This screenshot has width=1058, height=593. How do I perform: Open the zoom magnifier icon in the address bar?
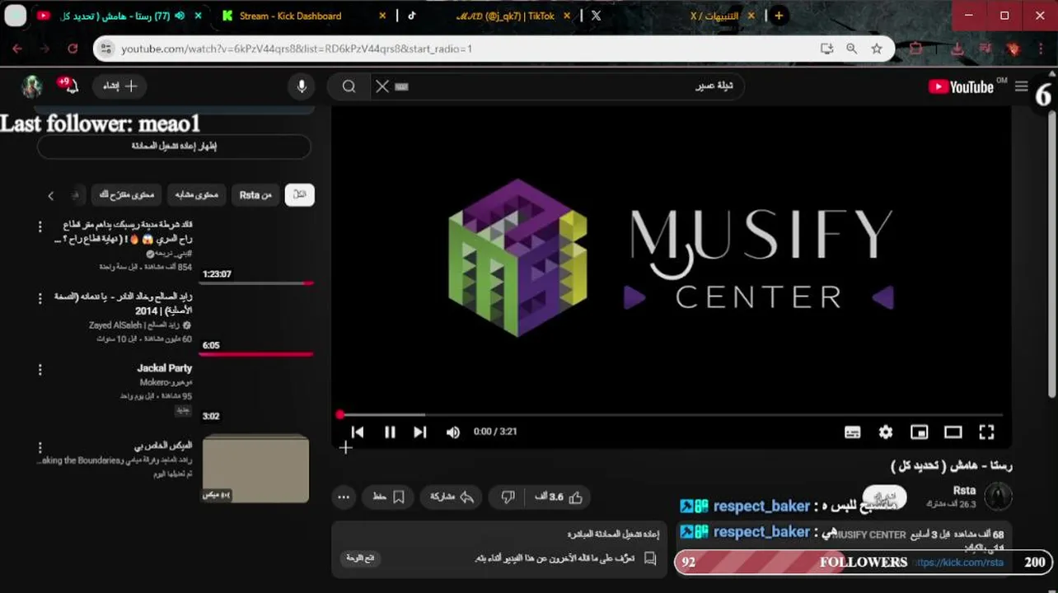coord(852,49)
